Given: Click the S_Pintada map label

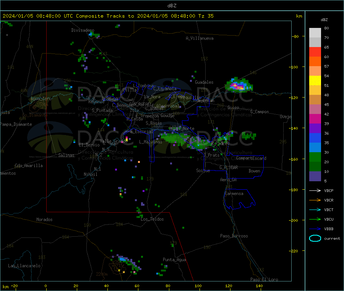Looking at the screenshot, I should (x=102, y=111).
